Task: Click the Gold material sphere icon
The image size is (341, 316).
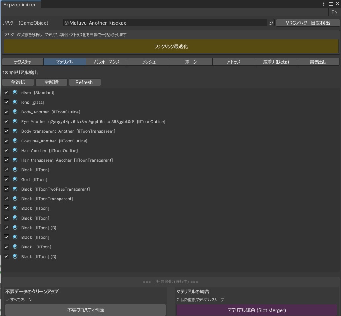Action: point(14,179)
